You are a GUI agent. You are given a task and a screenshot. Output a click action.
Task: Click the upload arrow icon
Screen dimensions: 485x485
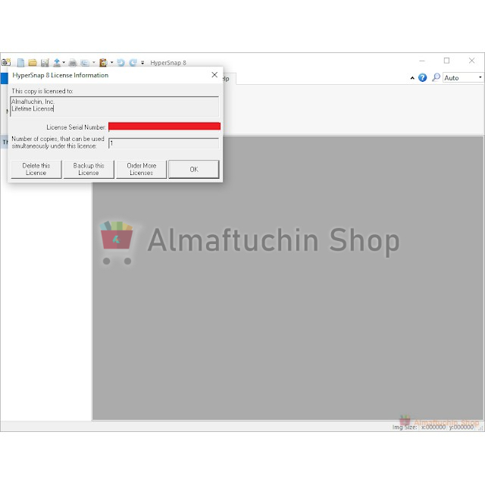point(57,63)
